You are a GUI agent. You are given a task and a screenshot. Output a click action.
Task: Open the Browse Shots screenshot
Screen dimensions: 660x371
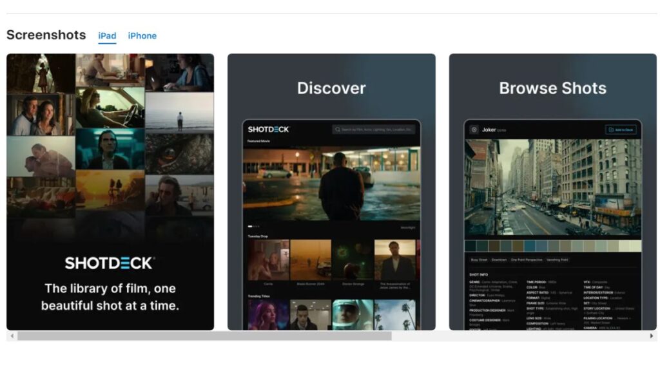[x=552, y=192]
